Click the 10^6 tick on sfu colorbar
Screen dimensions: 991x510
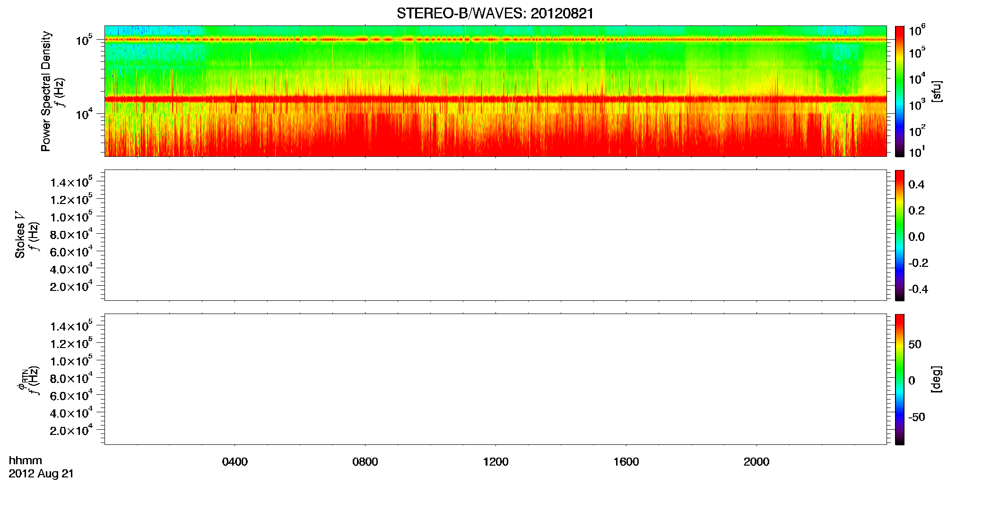pyautogui.click(x=917, y=31)
